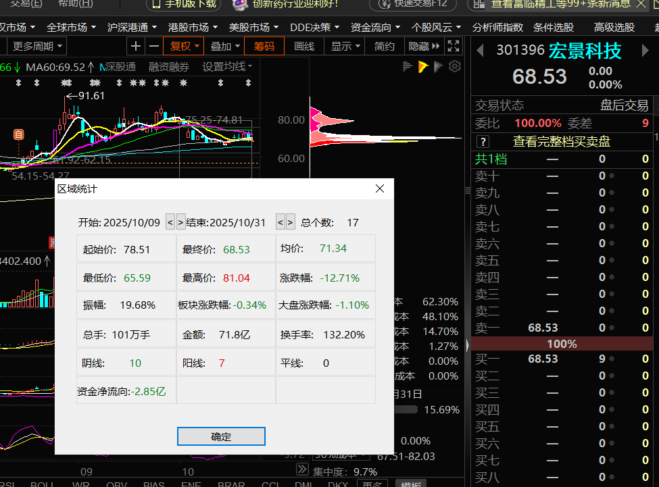659x487 pixels.
Task: Click the orange announcement marker on chart
Action: point(18,134)
